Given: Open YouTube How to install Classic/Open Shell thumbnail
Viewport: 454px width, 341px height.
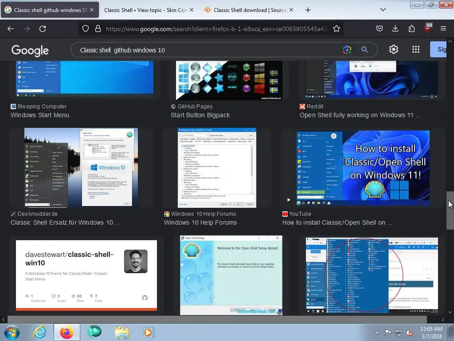Looking at the screenshot, I should (x=363, y=168).
